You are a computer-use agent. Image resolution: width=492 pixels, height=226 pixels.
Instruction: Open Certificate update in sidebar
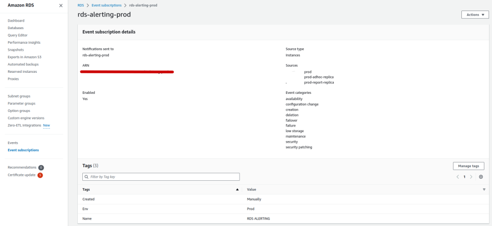[x=22, y=175]
